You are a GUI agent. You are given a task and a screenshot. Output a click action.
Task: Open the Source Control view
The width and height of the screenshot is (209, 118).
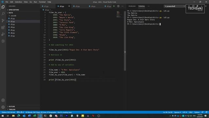pyautogui.click(x=3, y=20)
